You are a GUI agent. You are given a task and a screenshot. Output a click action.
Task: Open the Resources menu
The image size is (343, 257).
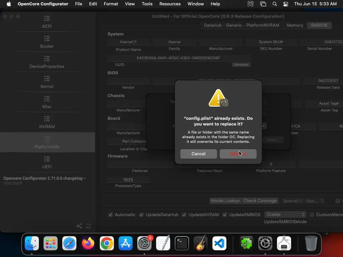[x=170, y=4]
